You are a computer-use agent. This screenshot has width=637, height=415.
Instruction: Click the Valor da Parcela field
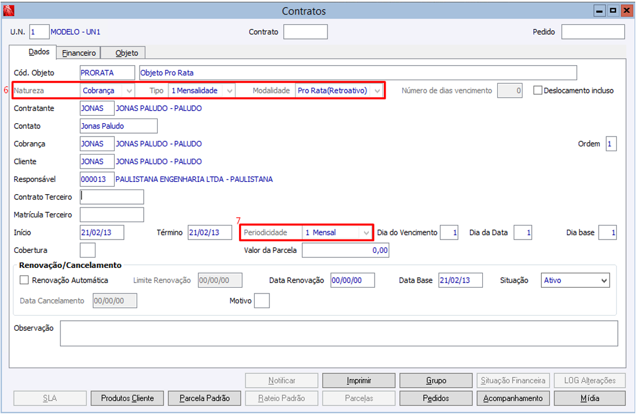346,250
